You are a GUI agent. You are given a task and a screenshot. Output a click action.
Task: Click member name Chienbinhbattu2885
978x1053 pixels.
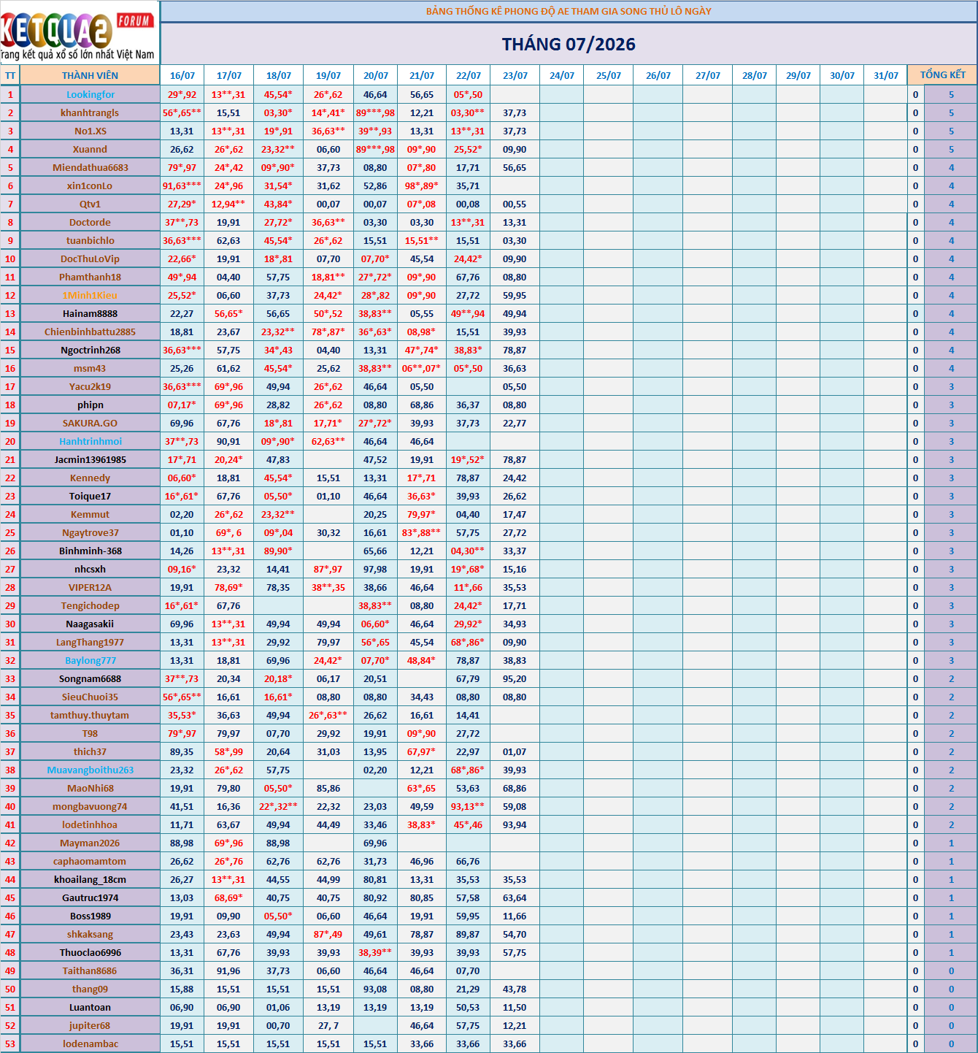[91, 332]
